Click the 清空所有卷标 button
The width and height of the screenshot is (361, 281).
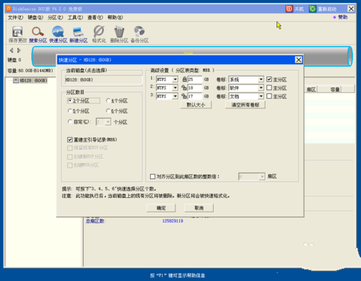(x=245, y=105)
